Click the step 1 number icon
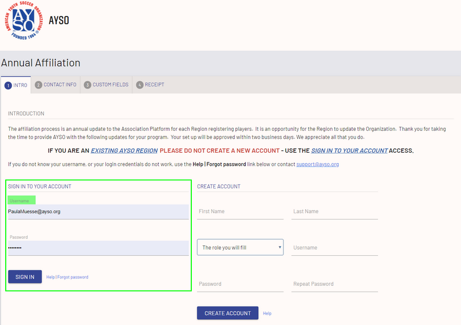 [x=8, y=85]
